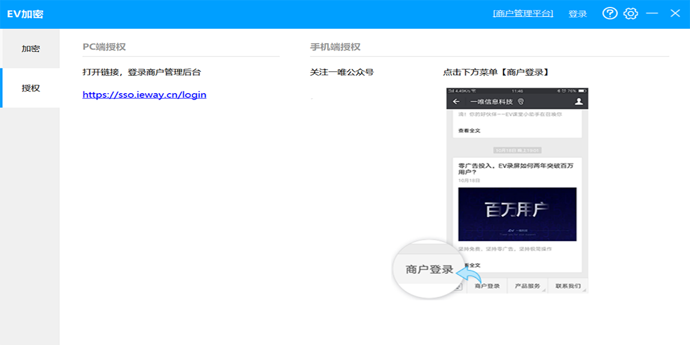690x345 pixels.
Task: Click the 联系我们 menu in phone screenshot
Action: (x=568, y=286)
